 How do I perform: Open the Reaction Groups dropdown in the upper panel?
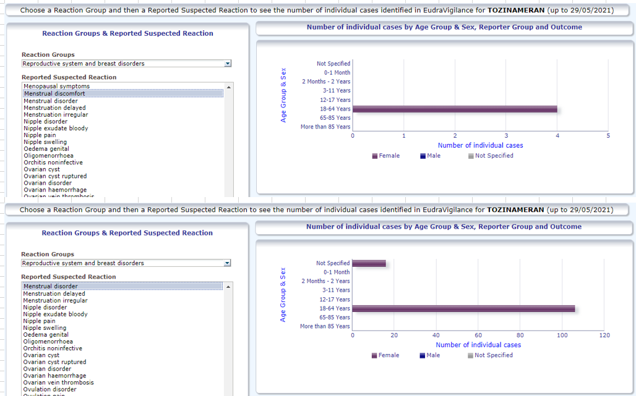click(228, 64)
